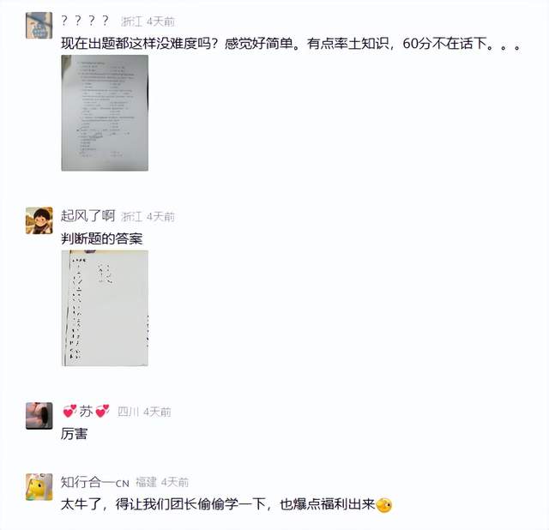View the handwritten answer sheet image
This screenshot has width=549, height=530.
105,308
